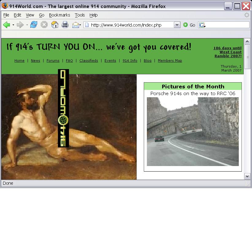Click the Porsche 914s road photo
This screenshot has height=237, width=252.
193,131
